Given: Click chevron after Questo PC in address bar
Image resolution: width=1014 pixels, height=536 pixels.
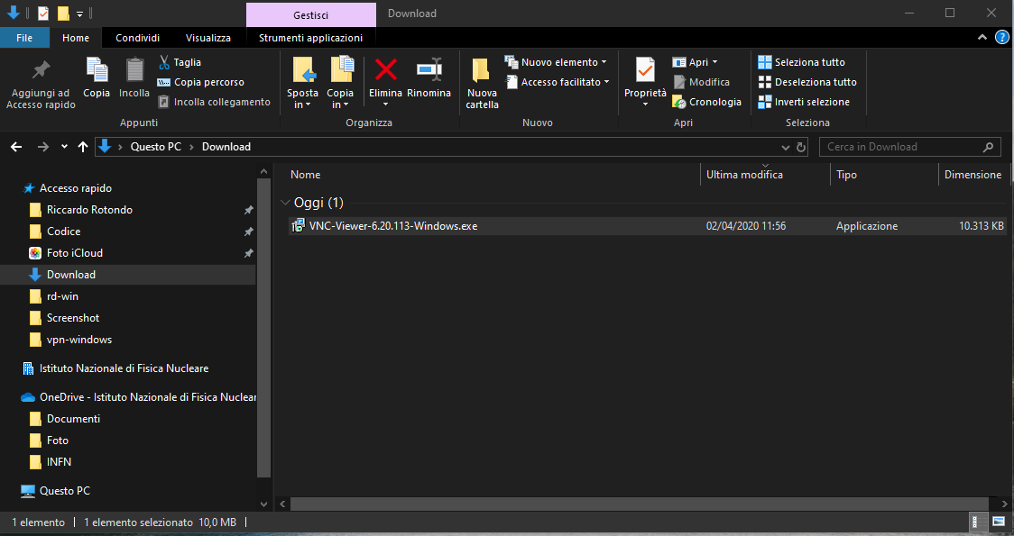Looking at the screenshot, I should 191,147.
